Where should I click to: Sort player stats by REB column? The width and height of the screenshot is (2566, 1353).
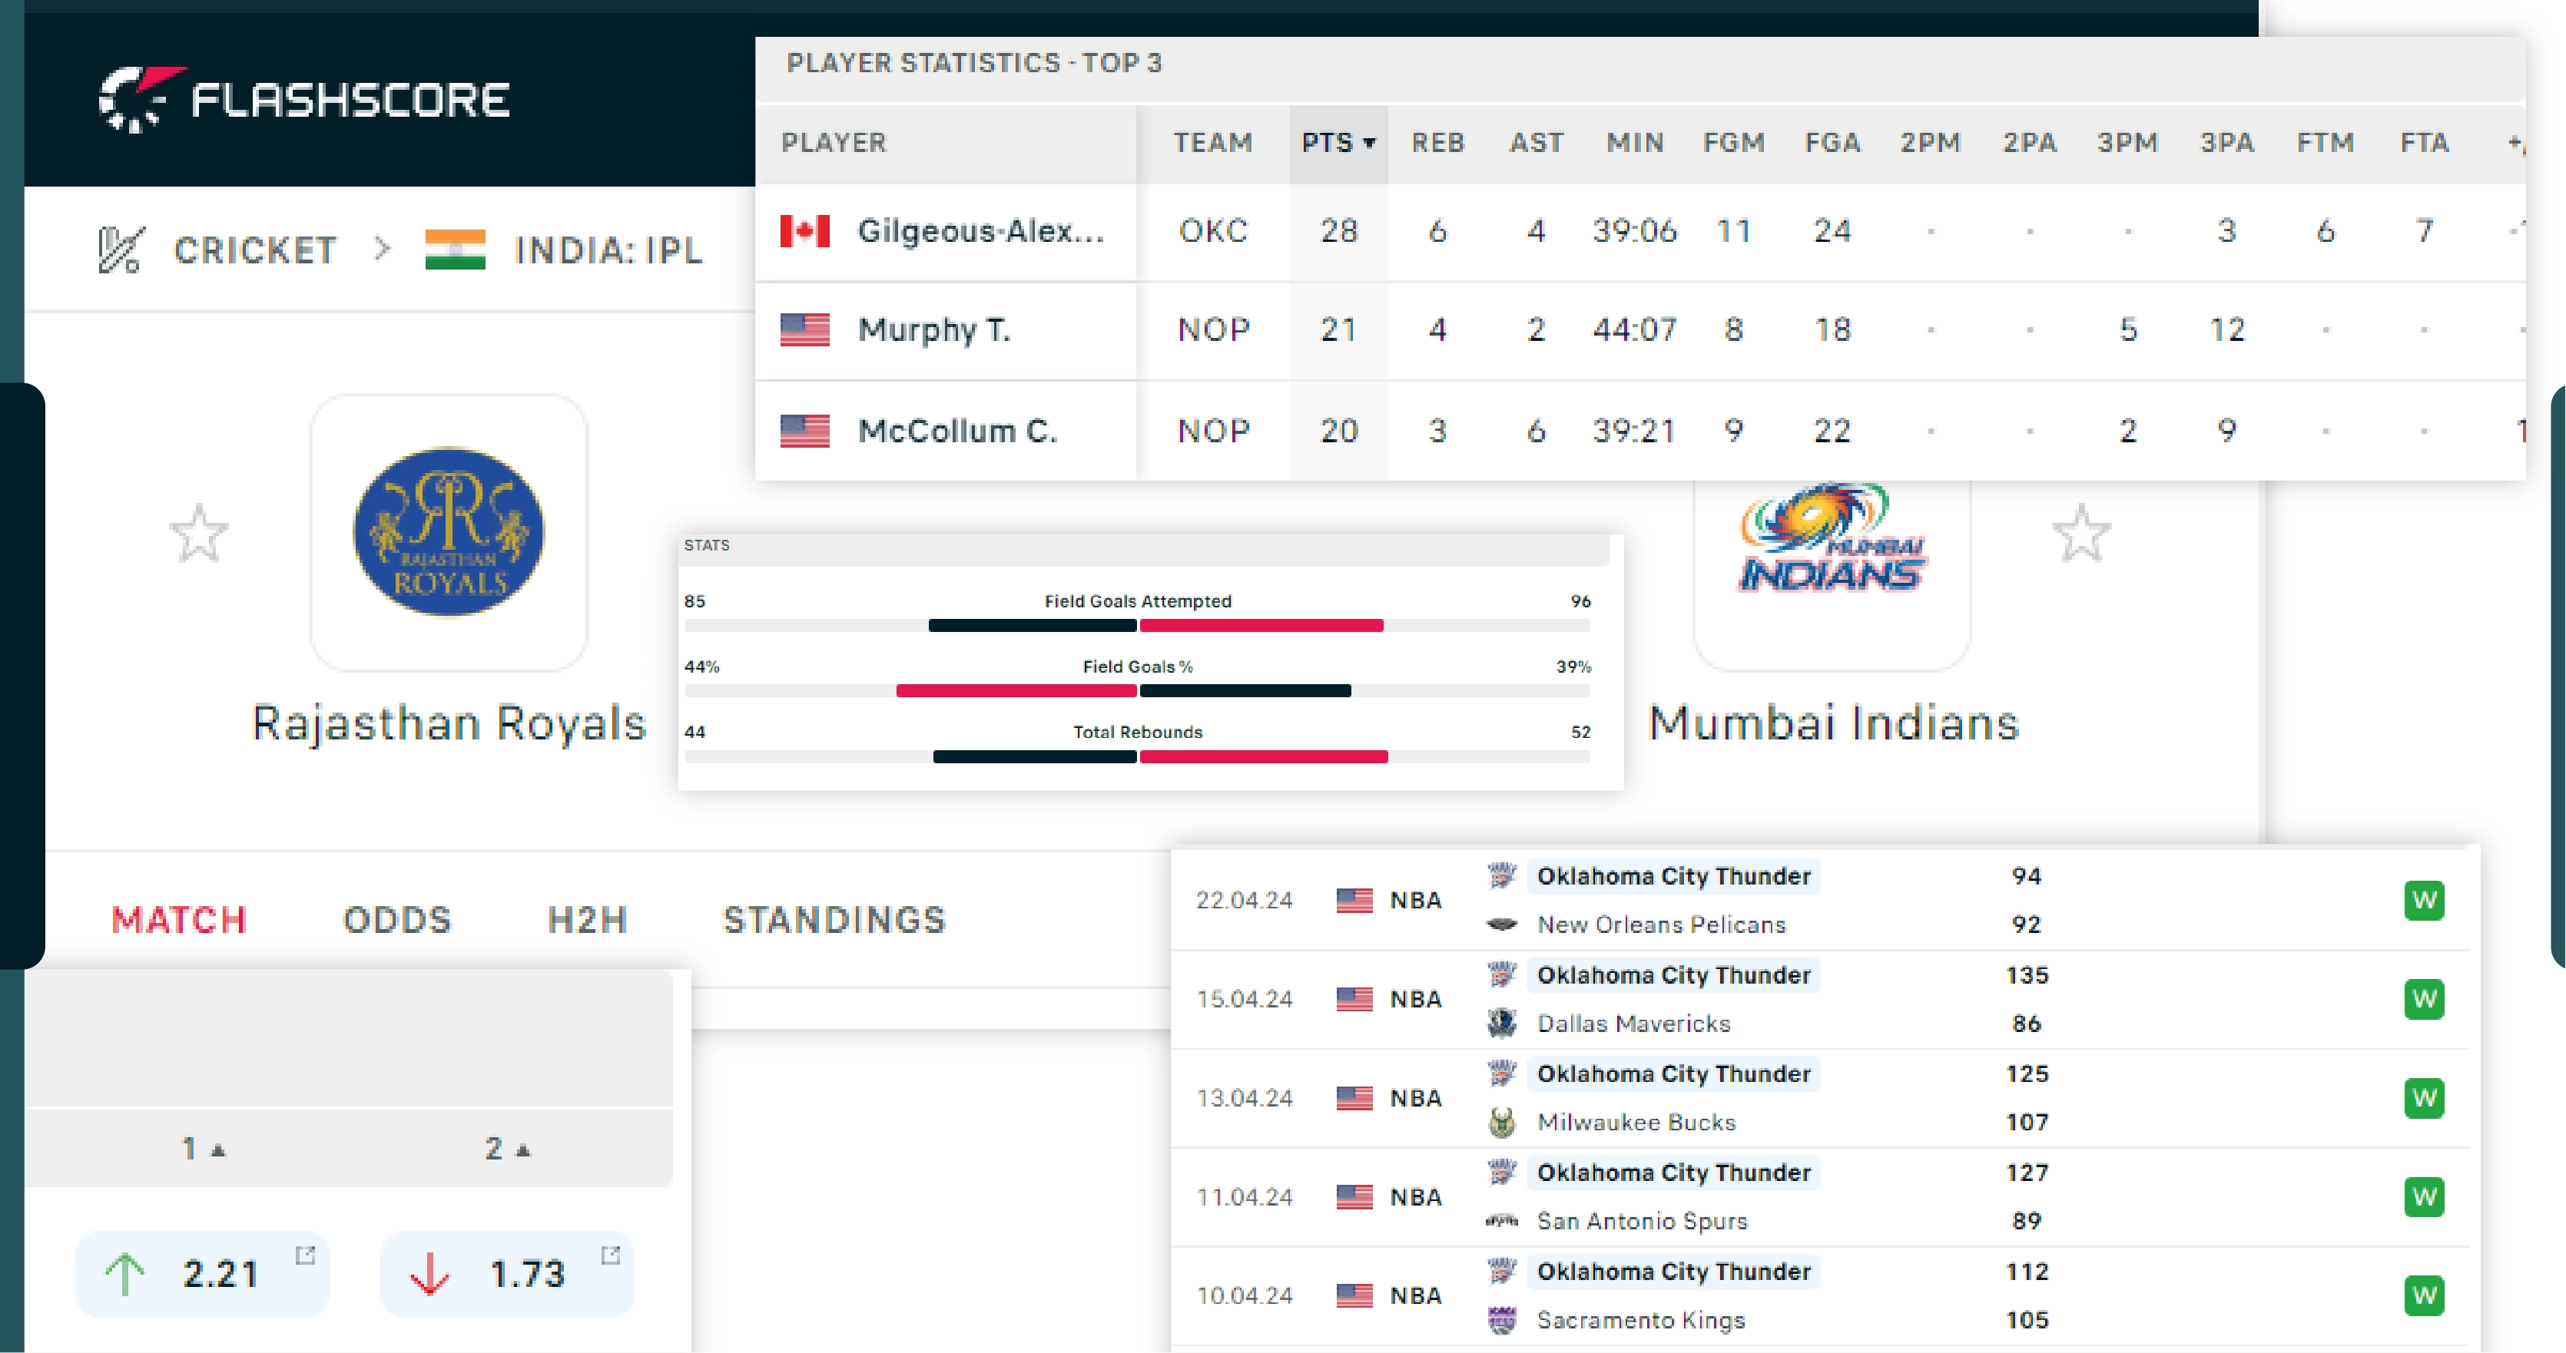tap(1437, 144)
